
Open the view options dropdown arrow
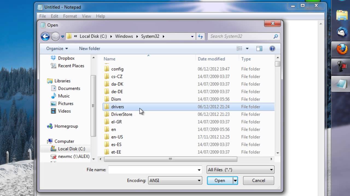tap(247, 48)
